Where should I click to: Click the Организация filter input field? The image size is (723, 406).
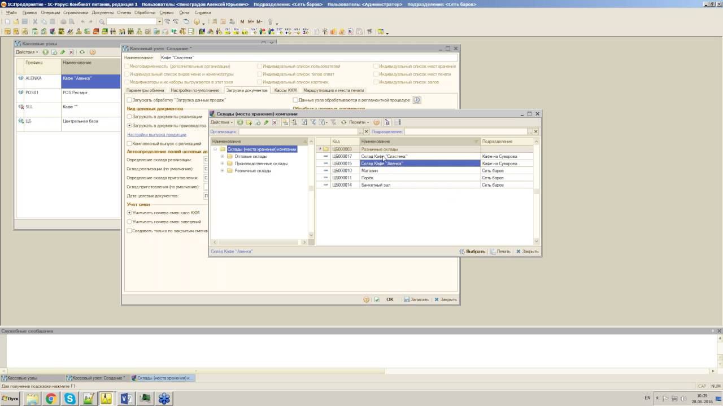click(x=298, y=131)
